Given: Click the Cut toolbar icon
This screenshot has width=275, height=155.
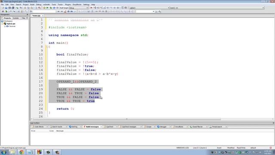Looking at the screenshot, I should [x=25, y=8].
